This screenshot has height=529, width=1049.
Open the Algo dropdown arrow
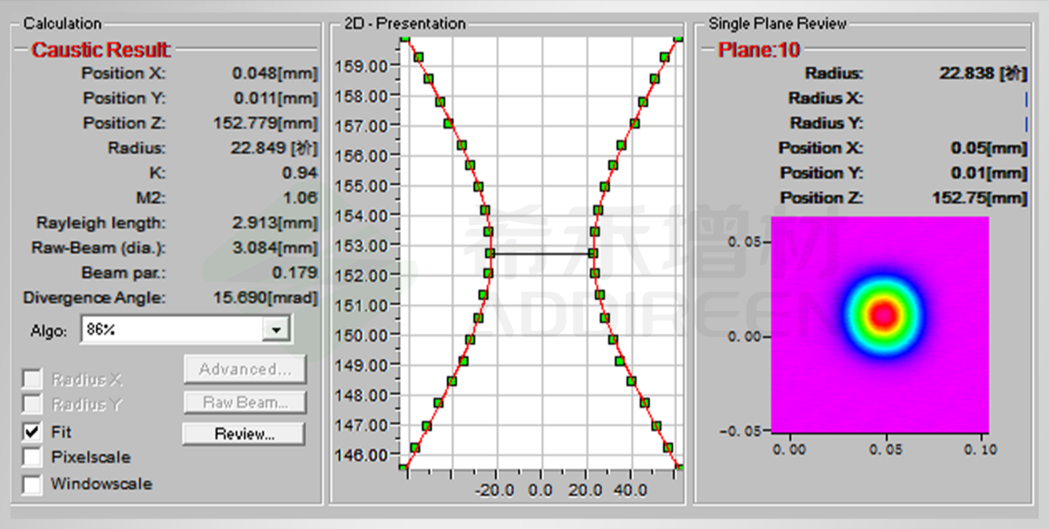point(274,330)
